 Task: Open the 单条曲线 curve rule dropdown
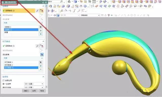coord(90,15)
